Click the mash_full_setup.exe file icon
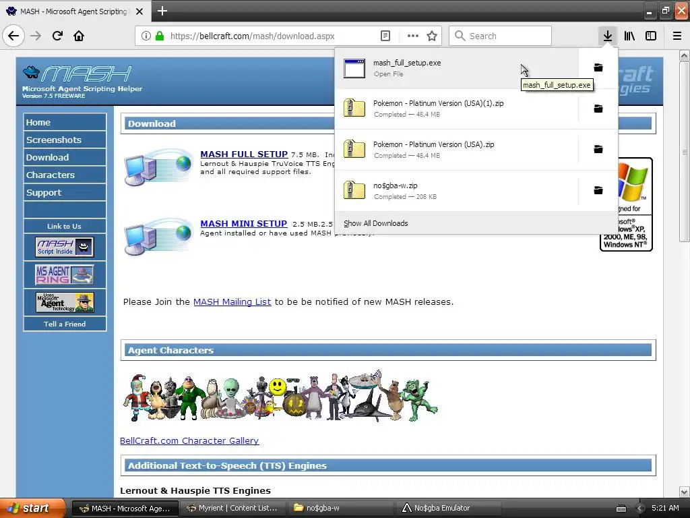The image size is (690, 518). (x=354, y=68)
